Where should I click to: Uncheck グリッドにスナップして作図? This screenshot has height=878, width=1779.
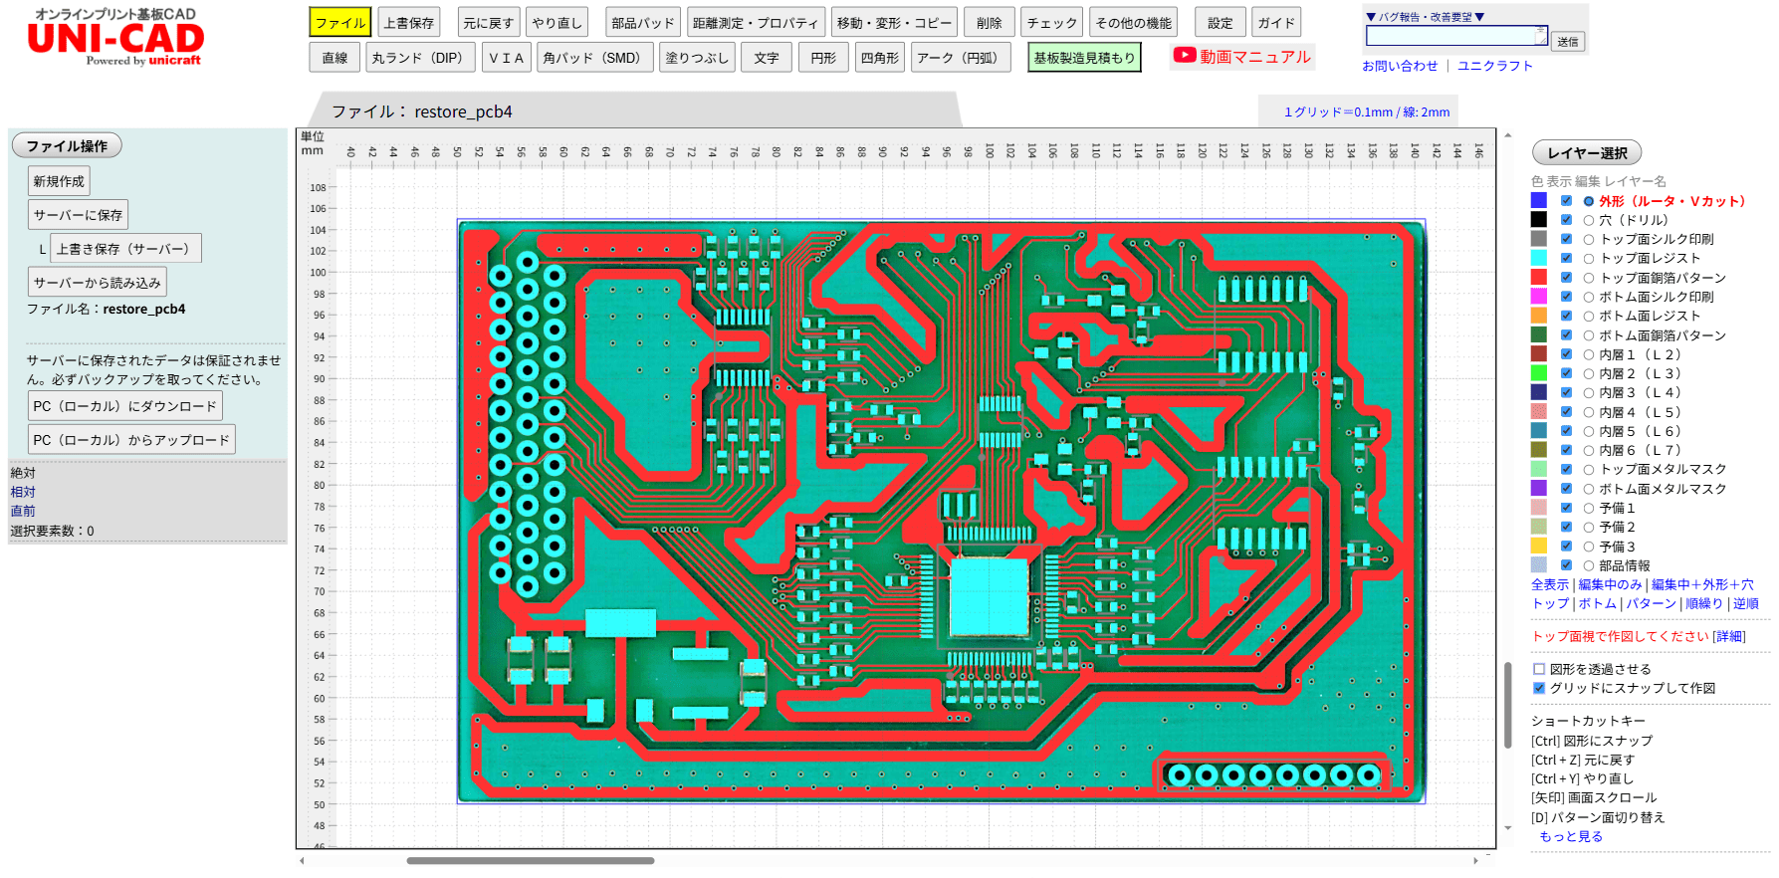point(1539,688)
